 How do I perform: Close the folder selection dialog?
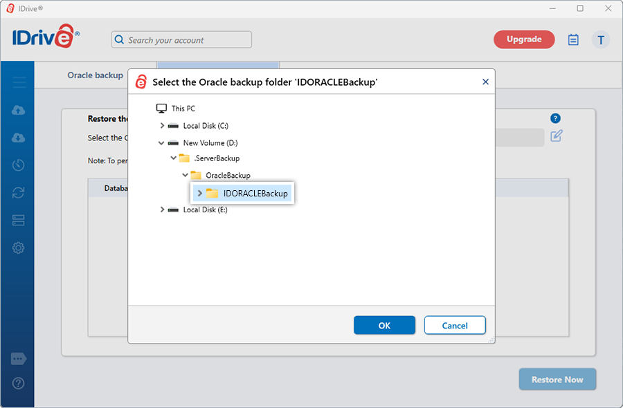pos(485,82)
